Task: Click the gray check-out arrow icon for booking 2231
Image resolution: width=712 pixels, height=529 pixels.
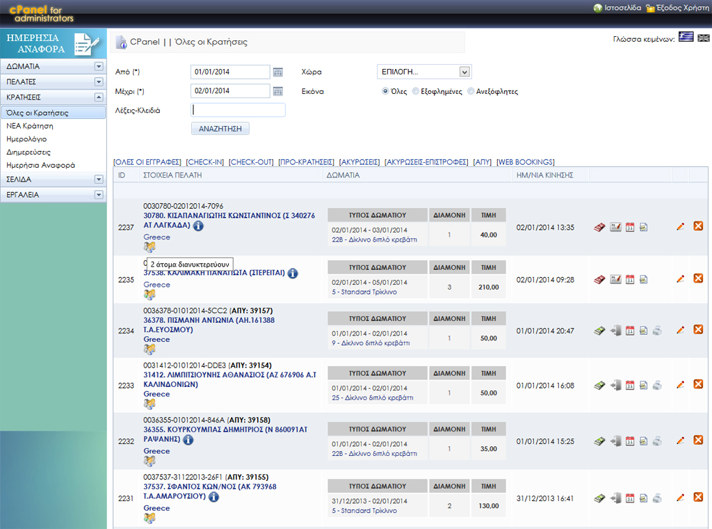Action: 615,498
